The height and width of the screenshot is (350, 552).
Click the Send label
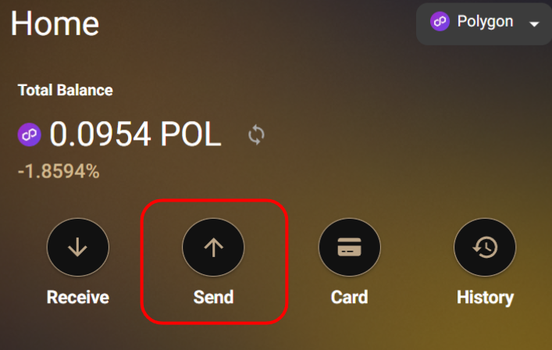click(x=213, y=297)
